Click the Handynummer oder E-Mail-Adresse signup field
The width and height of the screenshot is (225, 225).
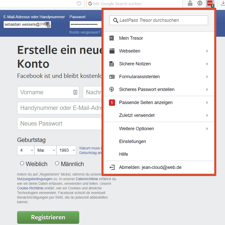(59, 108)
